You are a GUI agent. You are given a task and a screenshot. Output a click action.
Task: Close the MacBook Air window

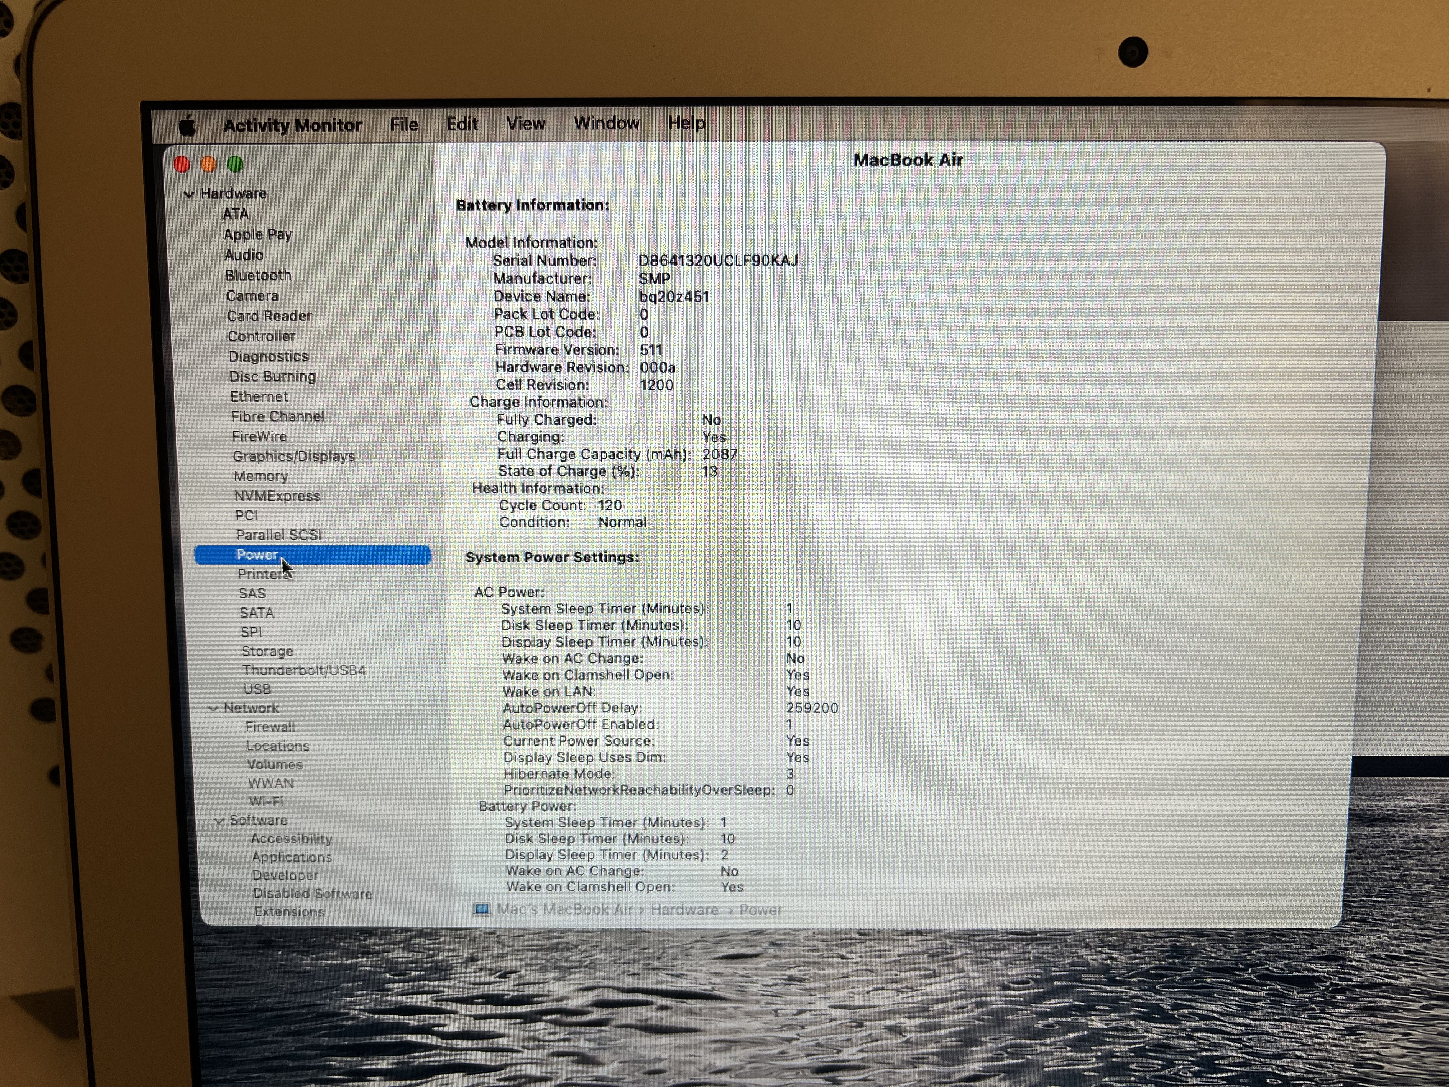tap(182, 164)
